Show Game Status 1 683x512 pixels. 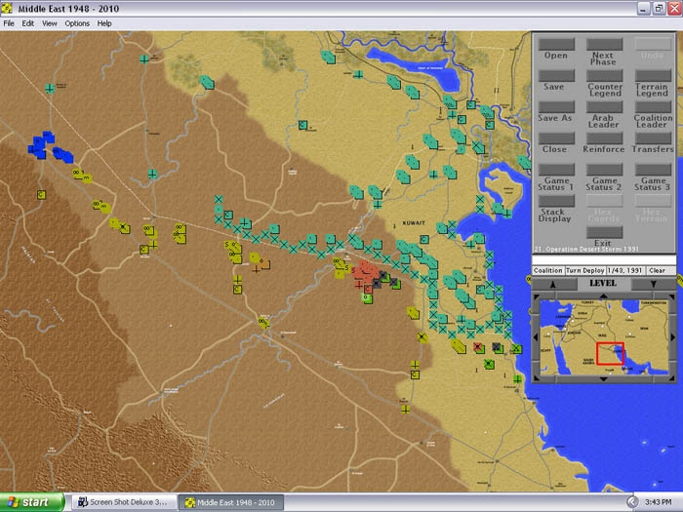pos(556,170)
